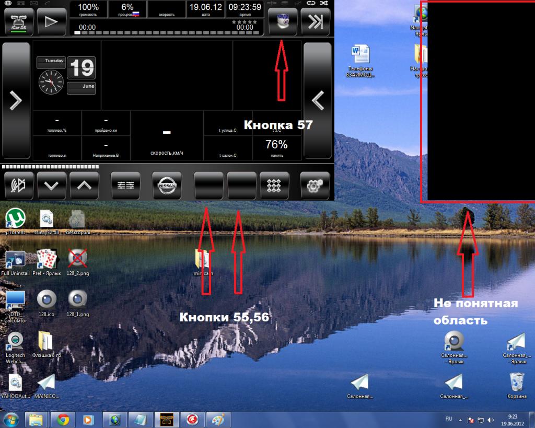Click the envelope mail status icon
This screenshot has width=535, height=428.
pos(33,3)
